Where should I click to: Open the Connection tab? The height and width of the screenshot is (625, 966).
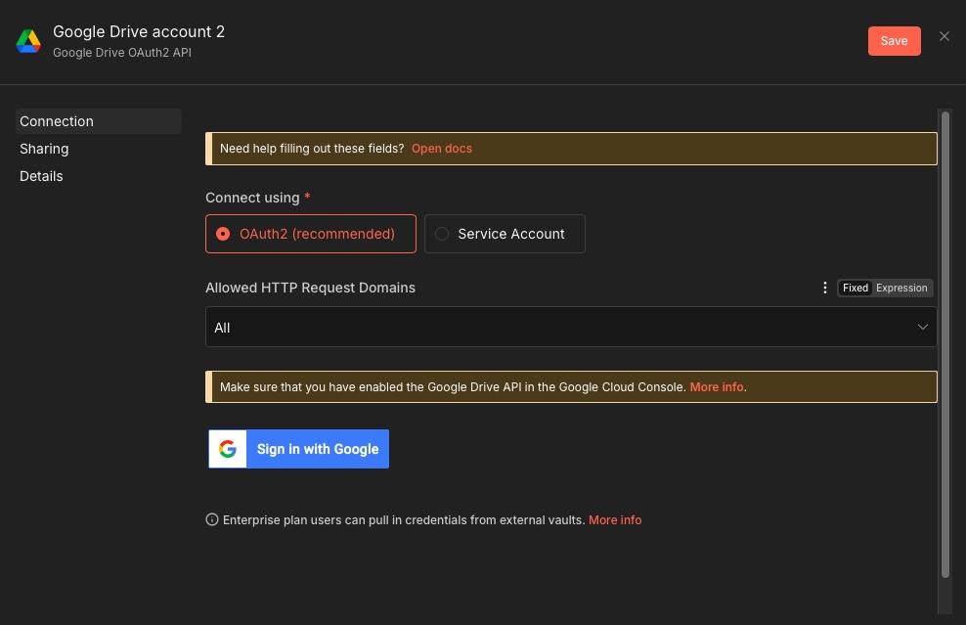[x=57, y=121]
